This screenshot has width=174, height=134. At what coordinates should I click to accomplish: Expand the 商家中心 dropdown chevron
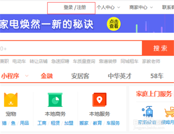pos(151,7)
